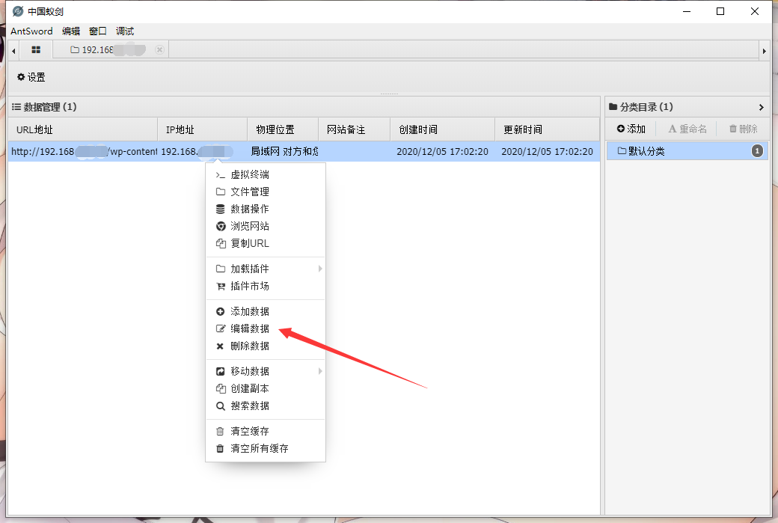Click the 浏览网站 browser icon
Screen dimensions: 778x523
click(x=220, y=226)
